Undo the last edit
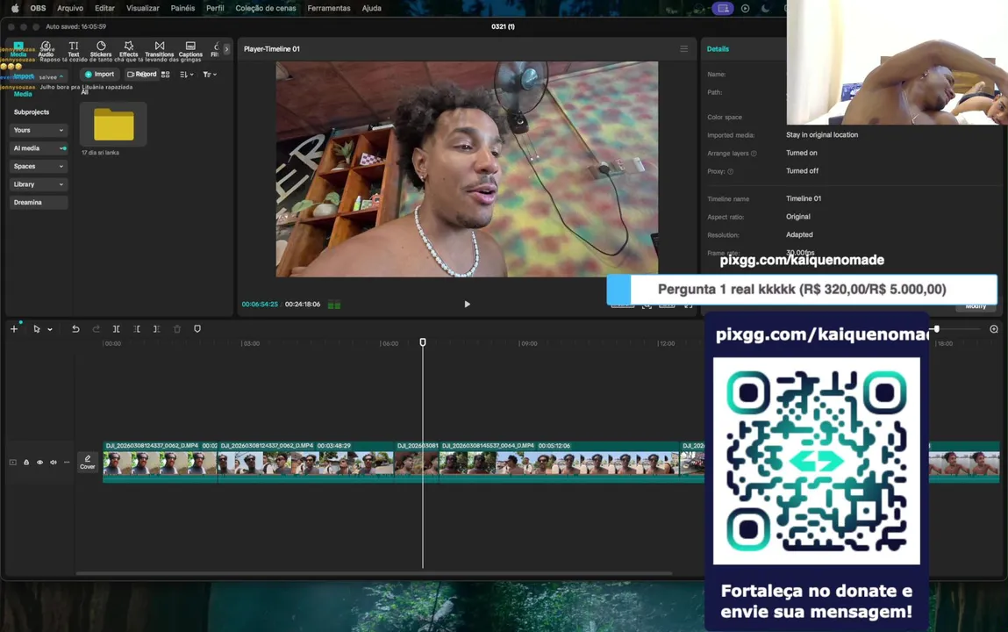The height and width of the screenshot is (632, 1008). pyautogui.click(x=75, y=328)
